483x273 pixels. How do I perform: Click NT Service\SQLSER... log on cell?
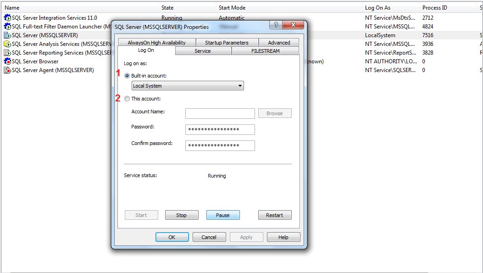(390, 70)
